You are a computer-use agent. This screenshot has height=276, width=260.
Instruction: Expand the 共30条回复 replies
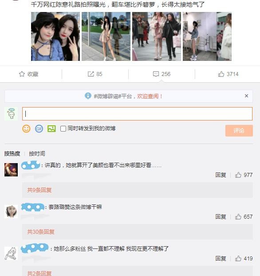coord(41,232)
